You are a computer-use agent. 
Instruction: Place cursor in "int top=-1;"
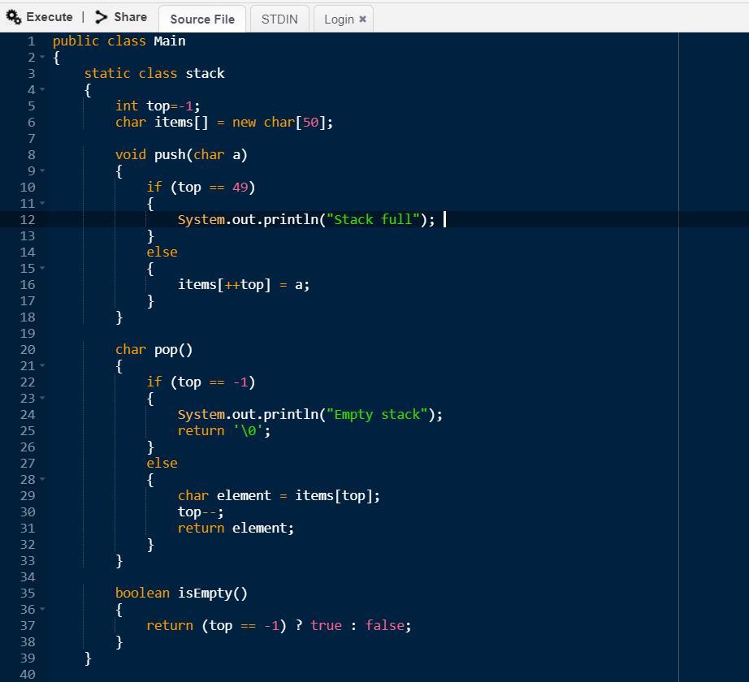coord(158,106)
